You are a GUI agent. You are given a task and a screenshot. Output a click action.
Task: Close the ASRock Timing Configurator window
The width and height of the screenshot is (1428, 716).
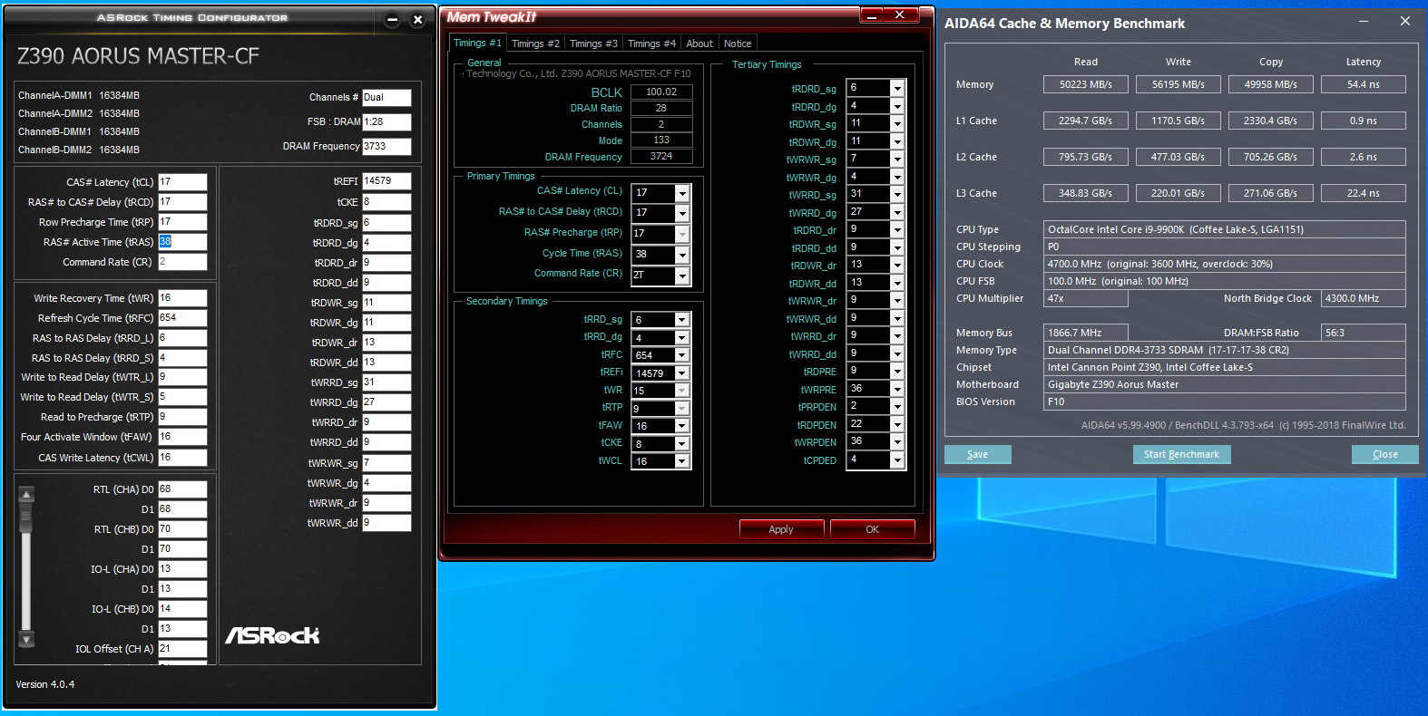click(417, 19)
